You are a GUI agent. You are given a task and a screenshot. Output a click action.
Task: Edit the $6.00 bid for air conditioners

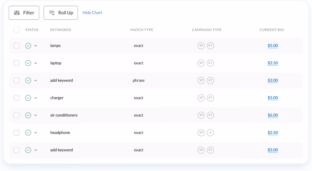(273, 115)
